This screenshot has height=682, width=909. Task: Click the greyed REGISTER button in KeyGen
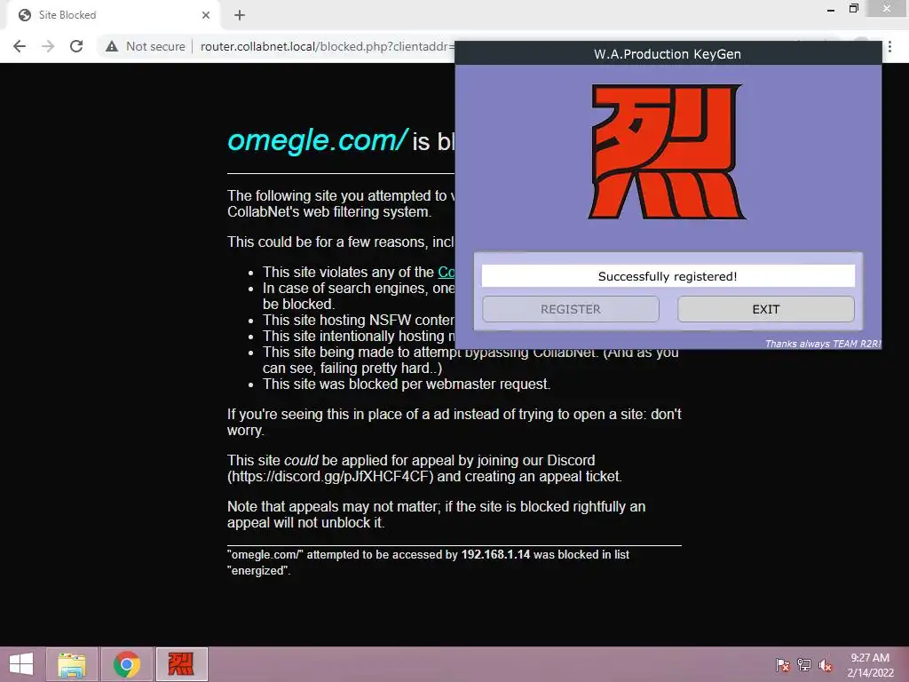(571, 309)
